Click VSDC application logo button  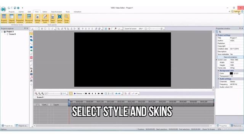pyautogui.click(x=3, y=9)
